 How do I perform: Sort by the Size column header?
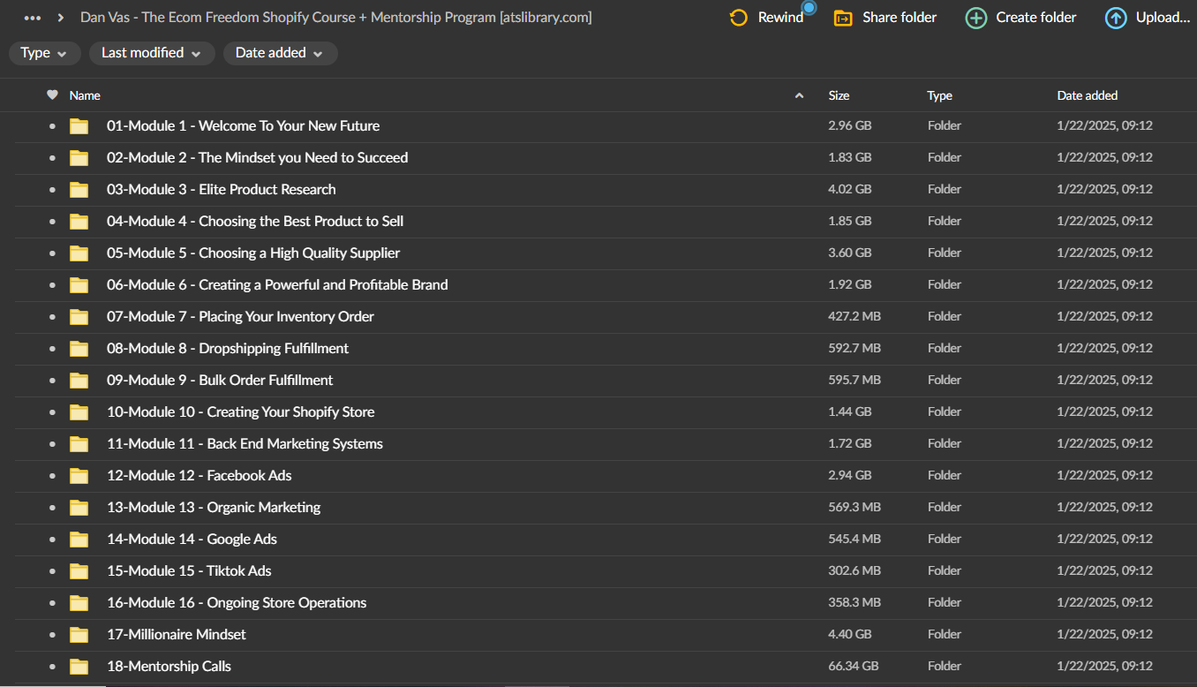pyautogui.click(x=839, y=95)
